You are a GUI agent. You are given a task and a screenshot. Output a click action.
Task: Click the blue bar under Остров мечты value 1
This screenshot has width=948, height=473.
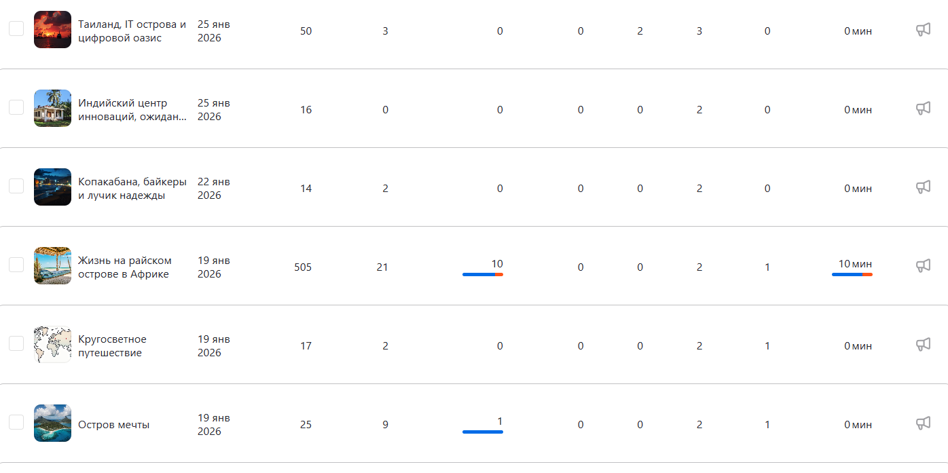click(482, 432)
